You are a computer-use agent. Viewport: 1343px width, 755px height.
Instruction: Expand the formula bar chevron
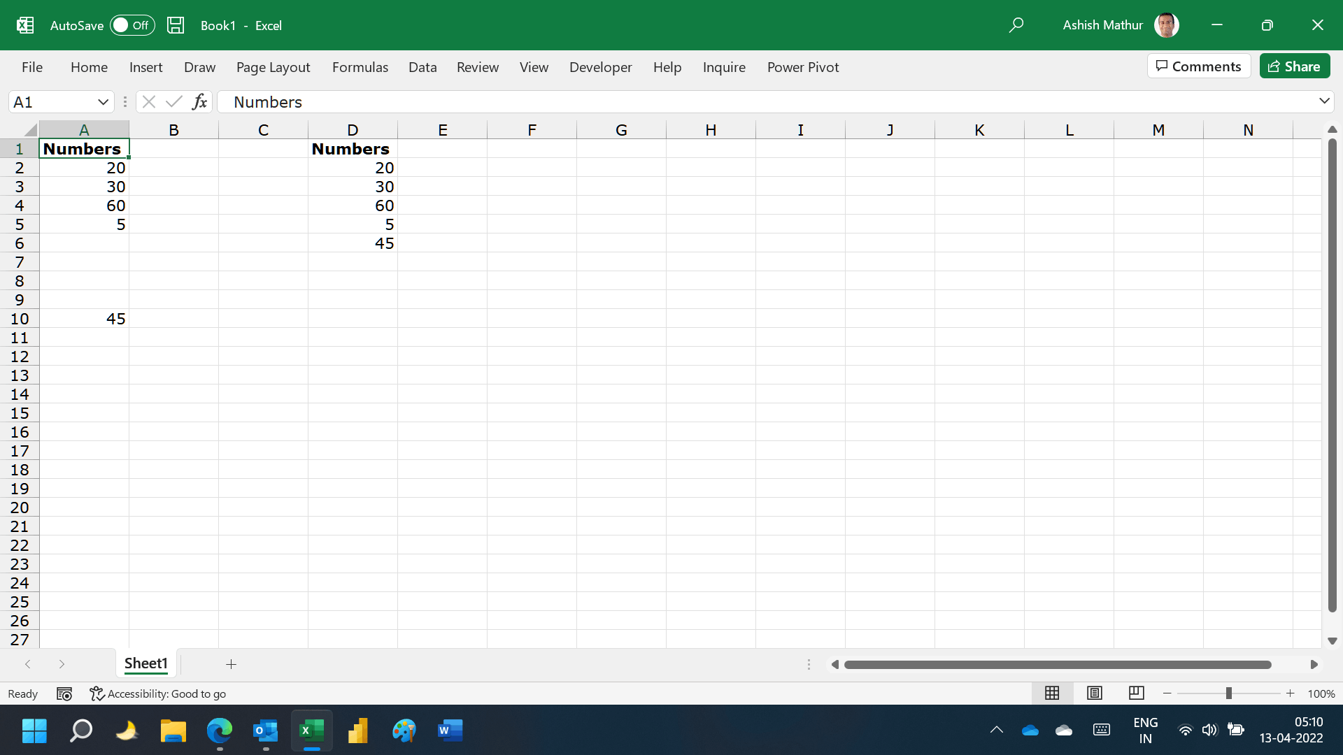pos(1324,101)
